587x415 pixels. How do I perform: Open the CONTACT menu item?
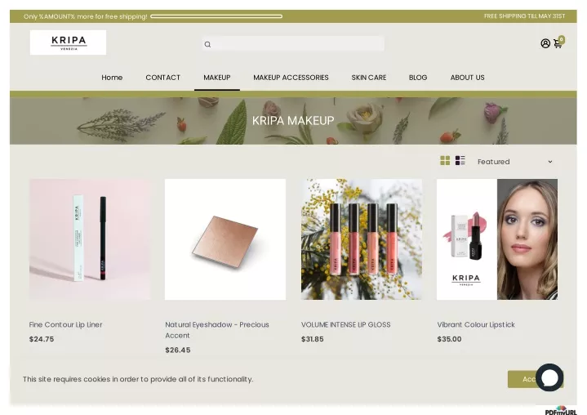coord(162,78)
